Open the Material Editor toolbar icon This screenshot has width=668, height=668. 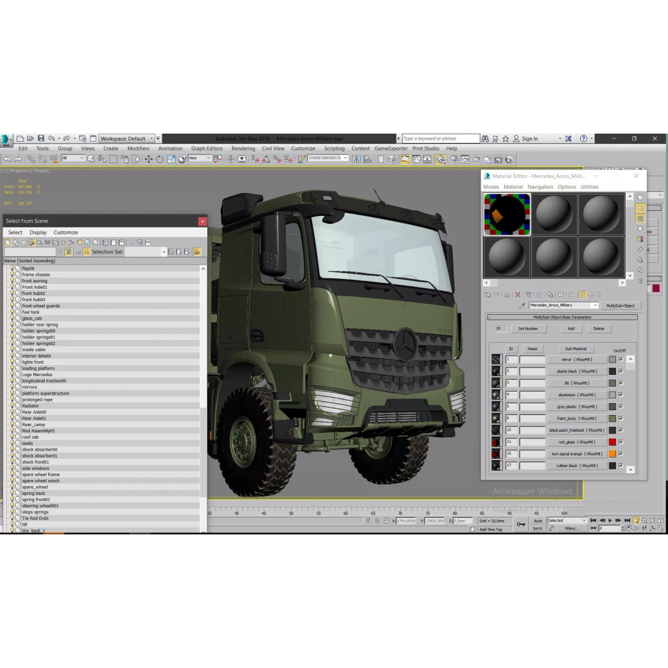click(440, 160)
